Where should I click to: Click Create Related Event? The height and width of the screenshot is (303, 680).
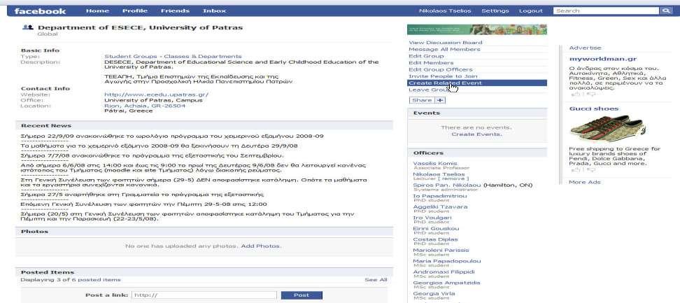477,83
